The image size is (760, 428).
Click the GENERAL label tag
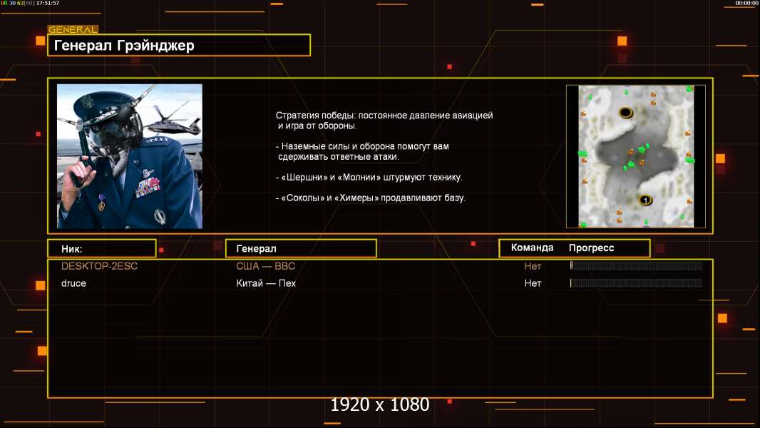(x=73, y=29)
